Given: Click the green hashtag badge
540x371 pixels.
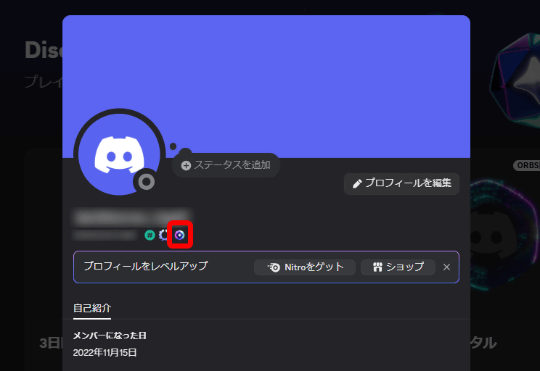Looking at the screenshot, I should point(150,235).
